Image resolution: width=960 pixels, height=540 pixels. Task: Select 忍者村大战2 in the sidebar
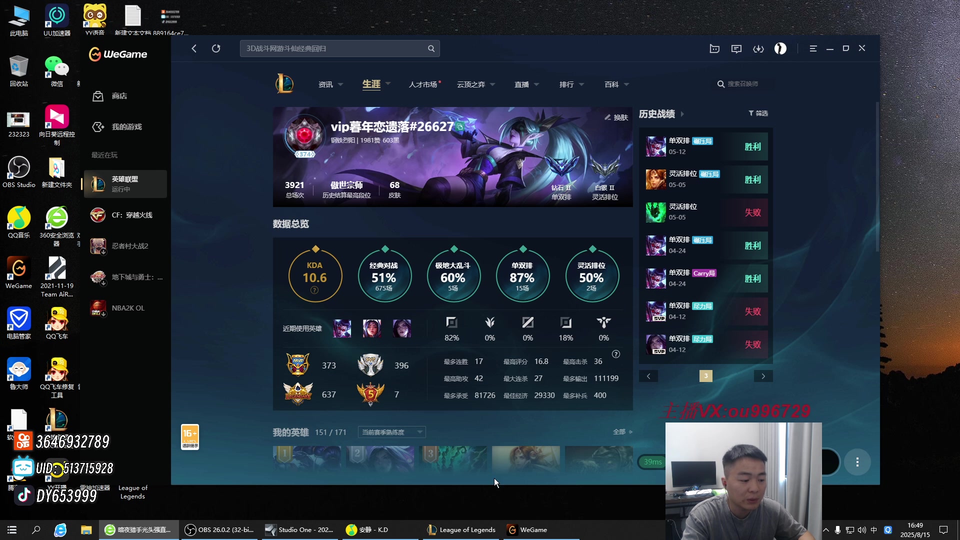[x=125, y=246]
